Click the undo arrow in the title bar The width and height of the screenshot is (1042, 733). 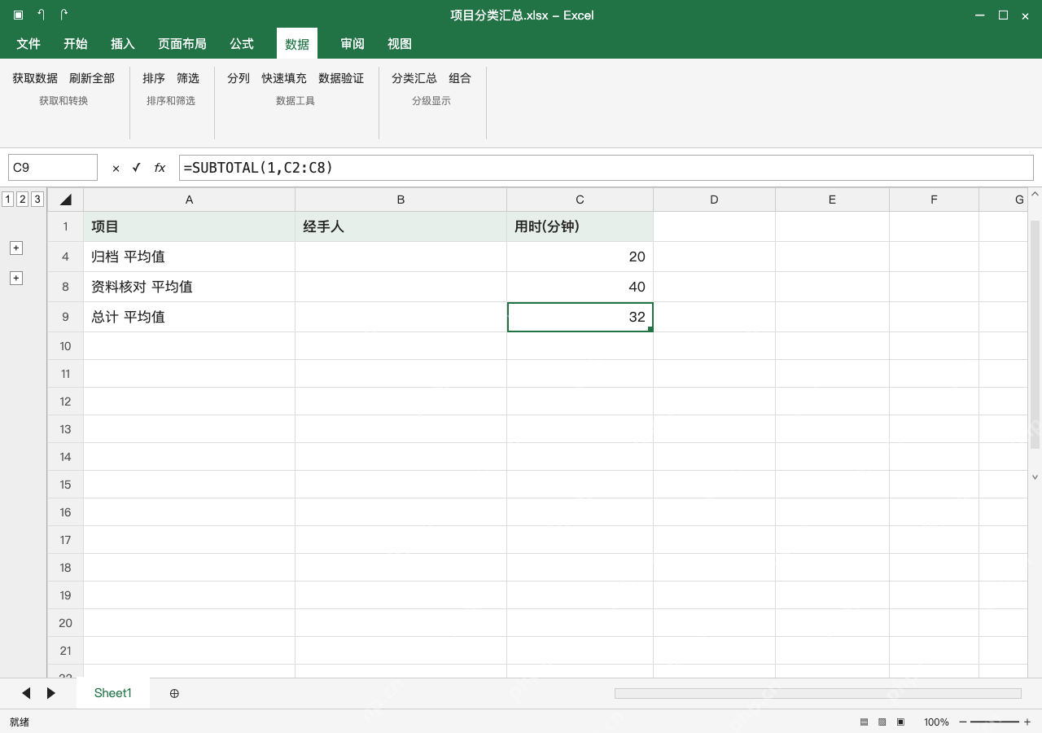tap(41, 15)
